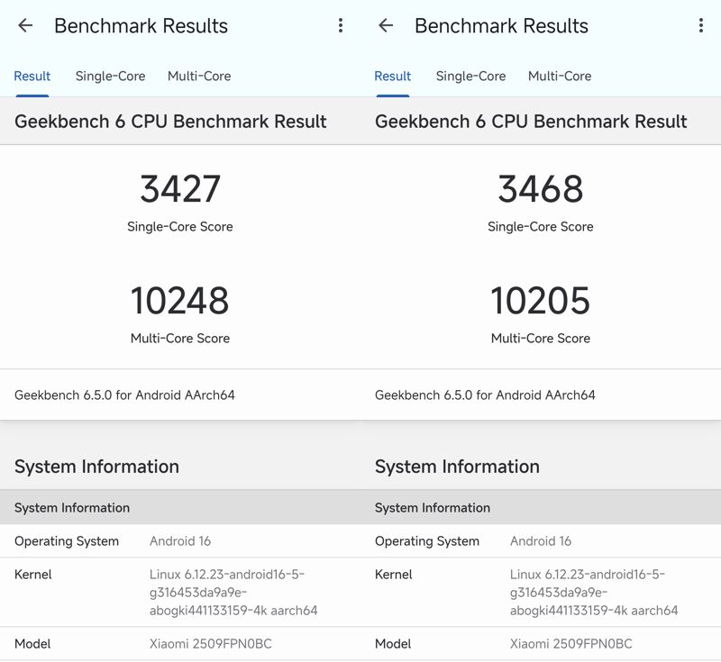
Task: Tap the right Geekbench 6.5.0 version text
Action: pyautogui.click(x=485, y=395)
